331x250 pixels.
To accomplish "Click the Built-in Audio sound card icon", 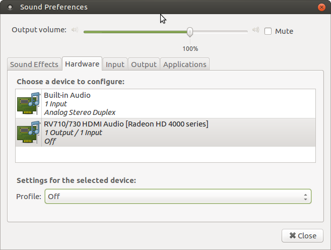I will (29, 103).
